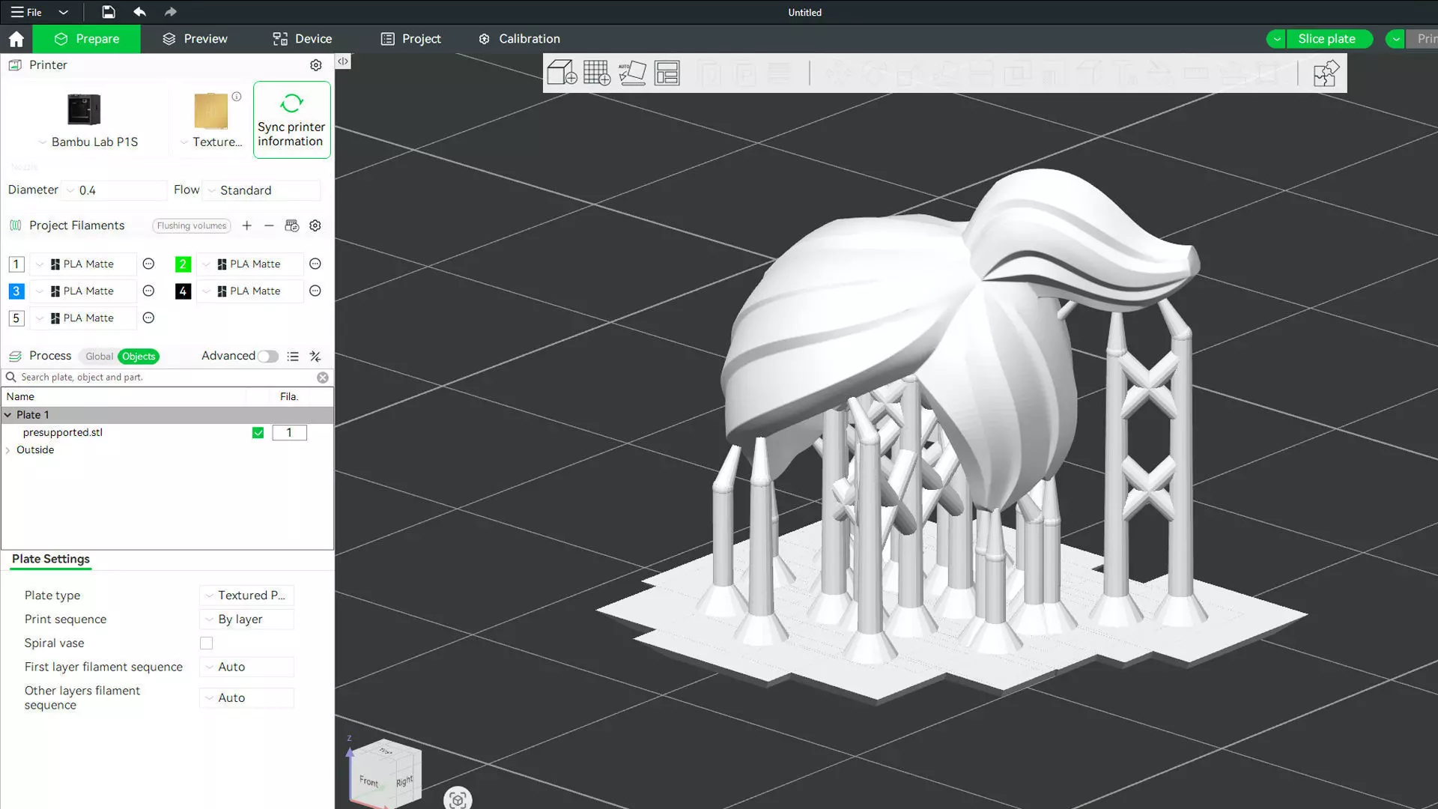Viewport: 1438px width, 809px height.
Task: Open the Calibration tab
Action: coord(519,39)
